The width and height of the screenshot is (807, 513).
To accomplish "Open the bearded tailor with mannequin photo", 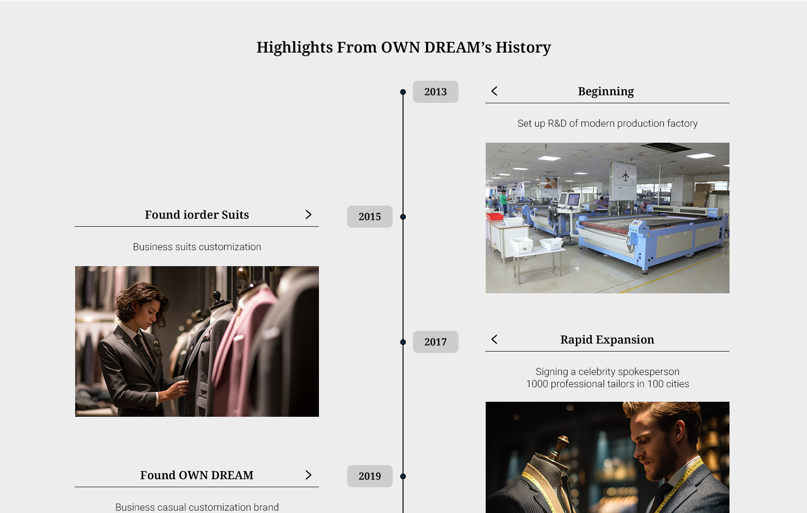I will click(607, 457).
